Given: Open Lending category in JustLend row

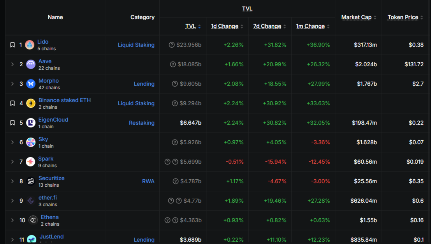Looking at the screenshot, I should 144,240.
